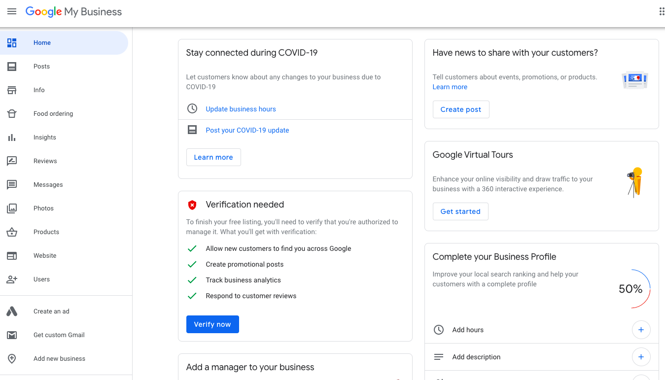Click 'Respond to customer reviews' list item
This screenshot has height=380, width=665.
click(251, 296)
